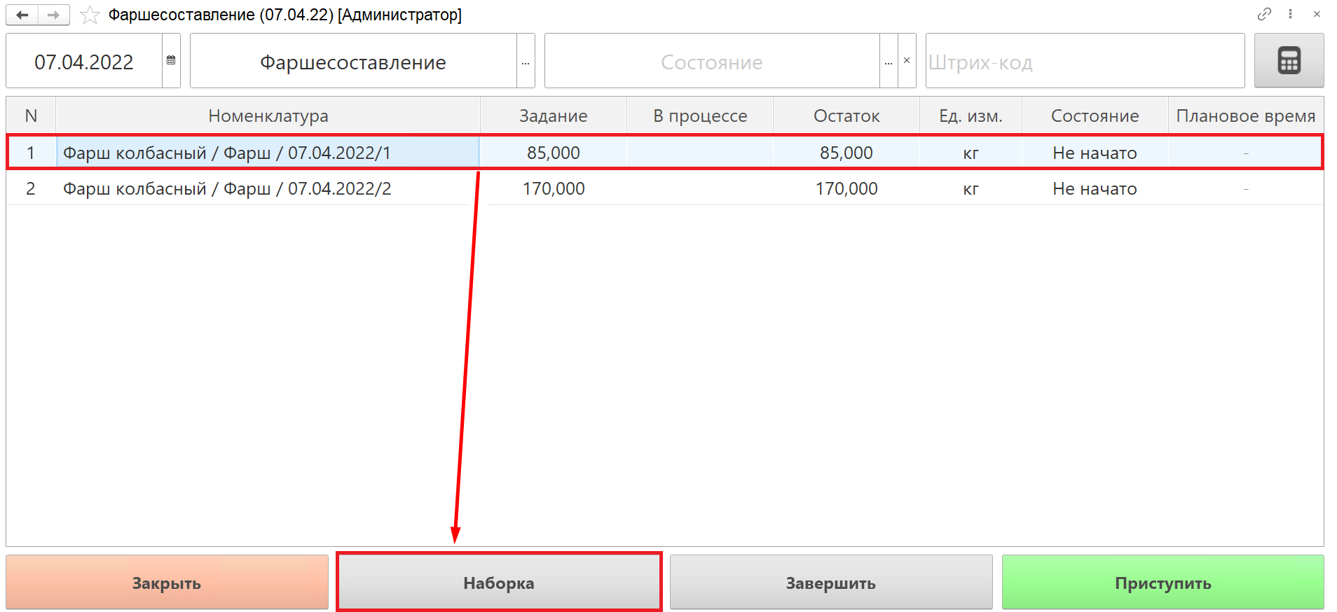Sort by the N column header
The width and height of the screenshot is (1337, 612).
[x=31, y=116]
